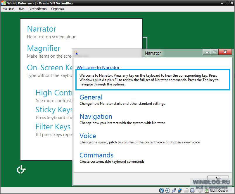235x194 pixels.
Task: Toggle High Contrast in Ease of Access list
Action: [54, 93]
